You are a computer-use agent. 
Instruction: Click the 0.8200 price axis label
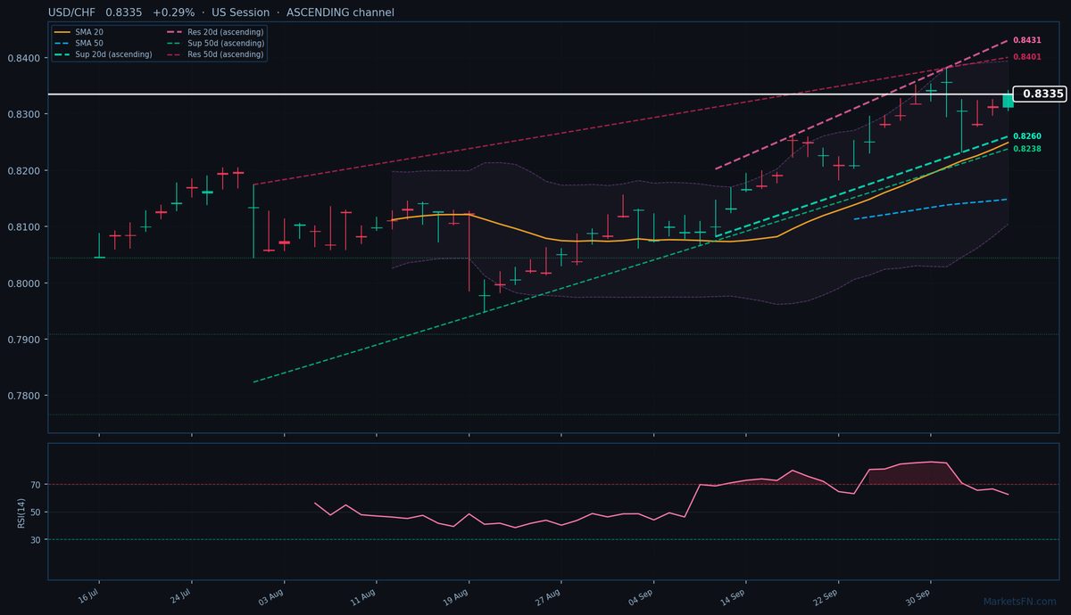pyautogui.click(x=24, y=170)
